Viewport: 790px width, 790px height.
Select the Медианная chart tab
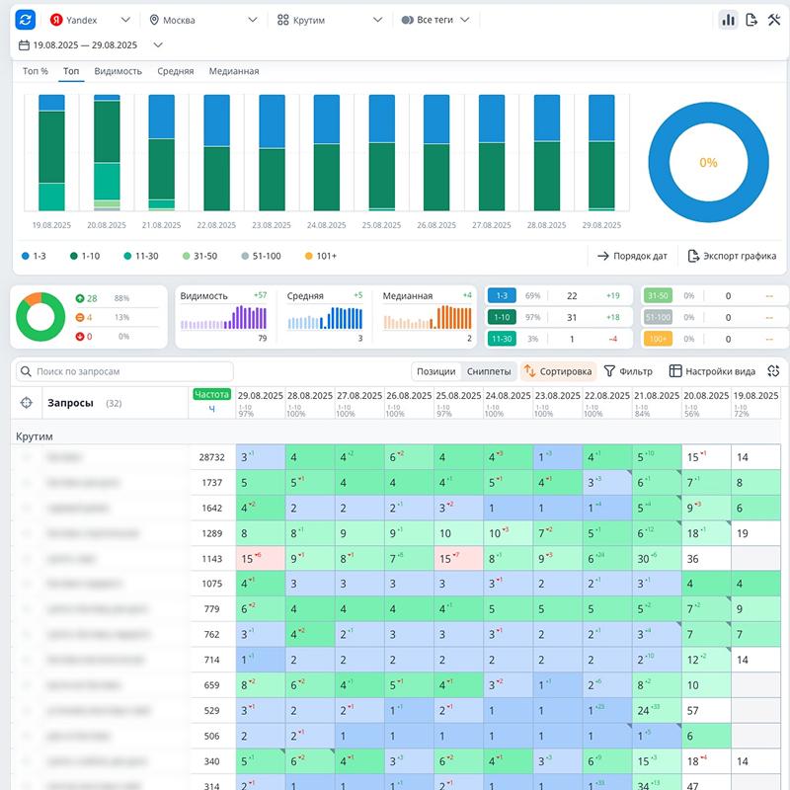234,71
